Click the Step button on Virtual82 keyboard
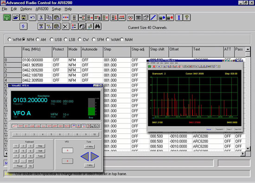255x183 pixels. pos(40,146)
